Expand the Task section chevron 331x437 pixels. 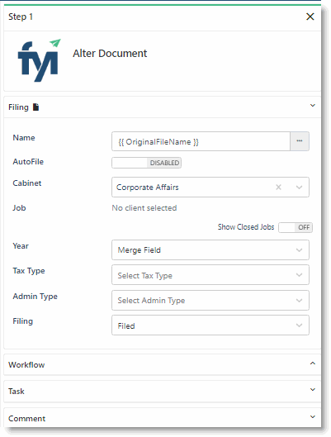(x=313, y=390)
